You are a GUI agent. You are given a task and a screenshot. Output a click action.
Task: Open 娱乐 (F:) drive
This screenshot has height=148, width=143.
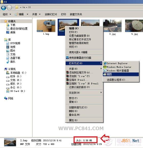point(14,84)
